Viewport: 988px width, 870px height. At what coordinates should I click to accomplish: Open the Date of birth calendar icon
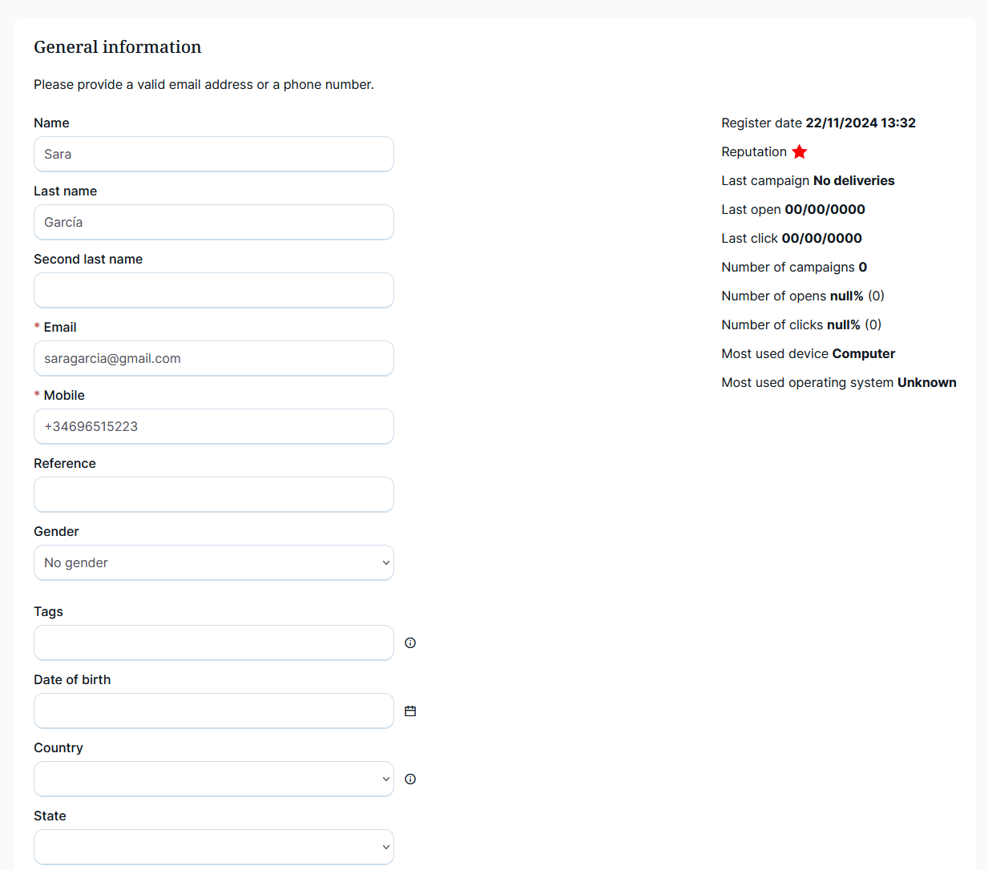(410, 711)
